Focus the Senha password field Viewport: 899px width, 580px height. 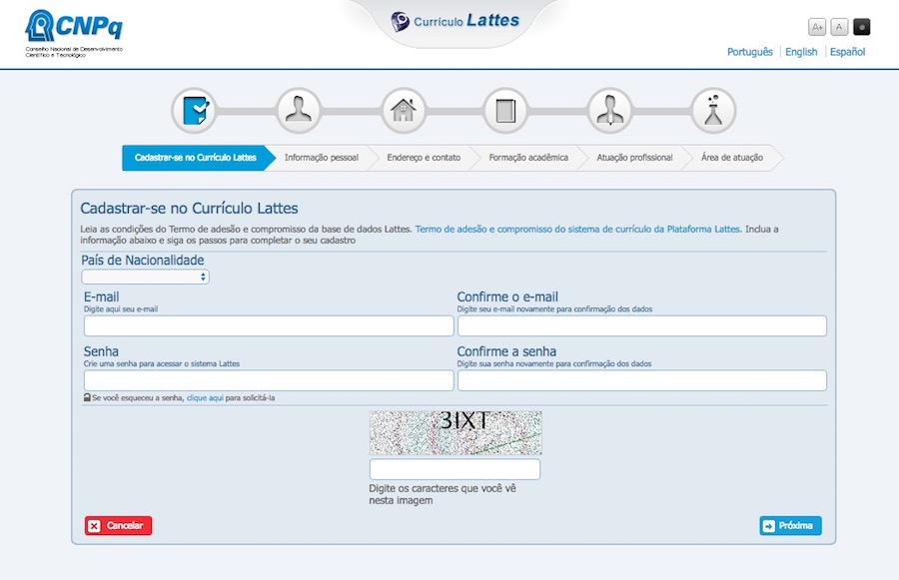pyautogui.click(x=269, y=380)
